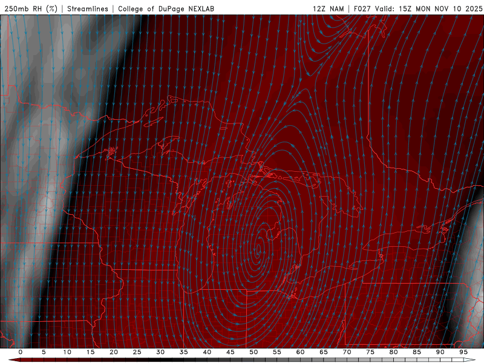Image resolution: width=484 pixels, height=363 pixels.
Task: Click the 85 tick label on color scale
Action: 417,352
